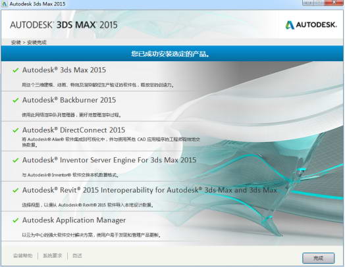Click the blue success message banner text
This screenshot has height=267, width=345.
[171, 54]
